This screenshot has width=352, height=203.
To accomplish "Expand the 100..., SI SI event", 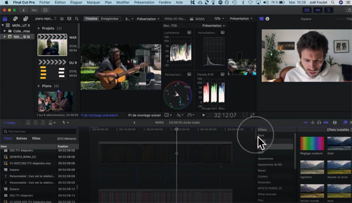I will pos(5,37).
